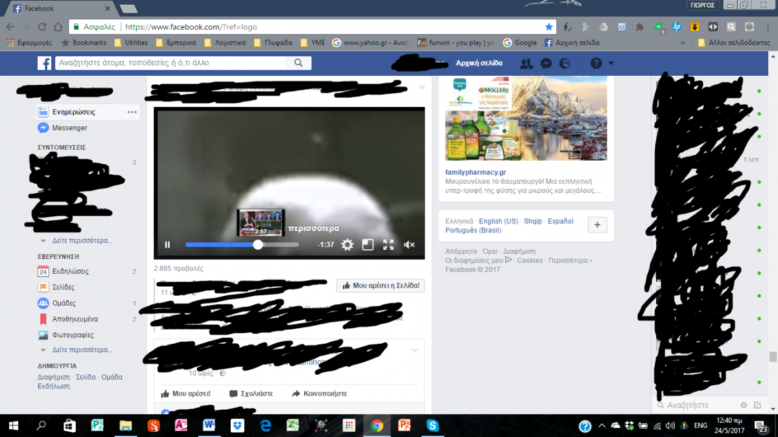The image size is (778, 437).
Task: Enter fullscreen video mode
Action: pyautogui.click(x=388, y=245)
